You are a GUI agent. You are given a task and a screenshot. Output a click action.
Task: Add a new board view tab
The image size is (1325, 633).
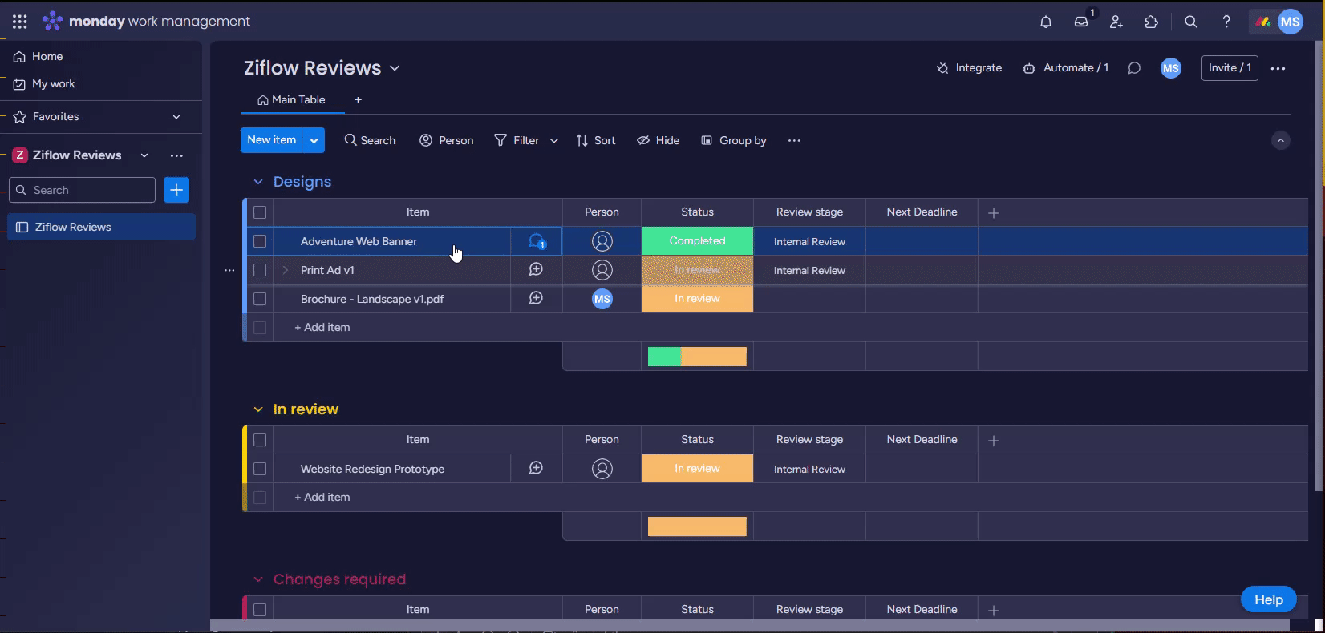pyautogui.click(x=358, y=100)
